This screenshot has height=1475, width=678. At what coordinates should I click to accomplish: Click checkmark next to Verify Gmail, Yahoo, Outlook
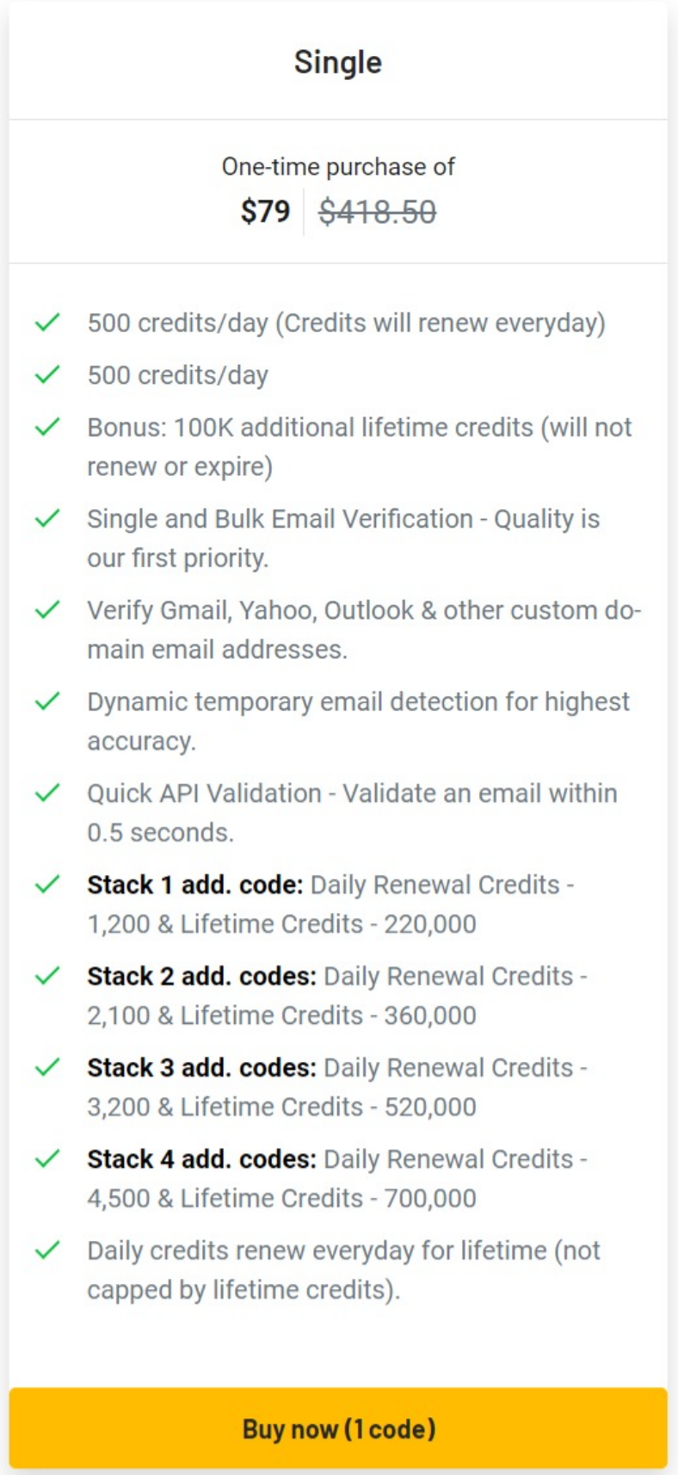point(47,610)
